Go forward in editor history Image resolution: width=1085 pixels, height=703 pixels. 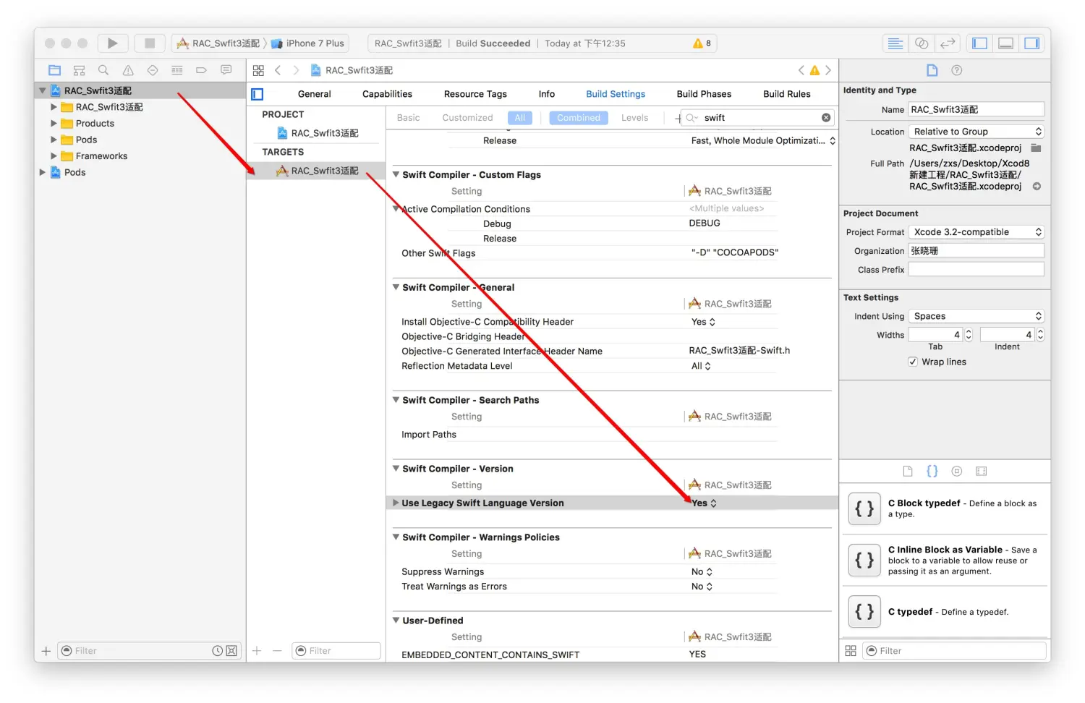[x=296, y=70]
